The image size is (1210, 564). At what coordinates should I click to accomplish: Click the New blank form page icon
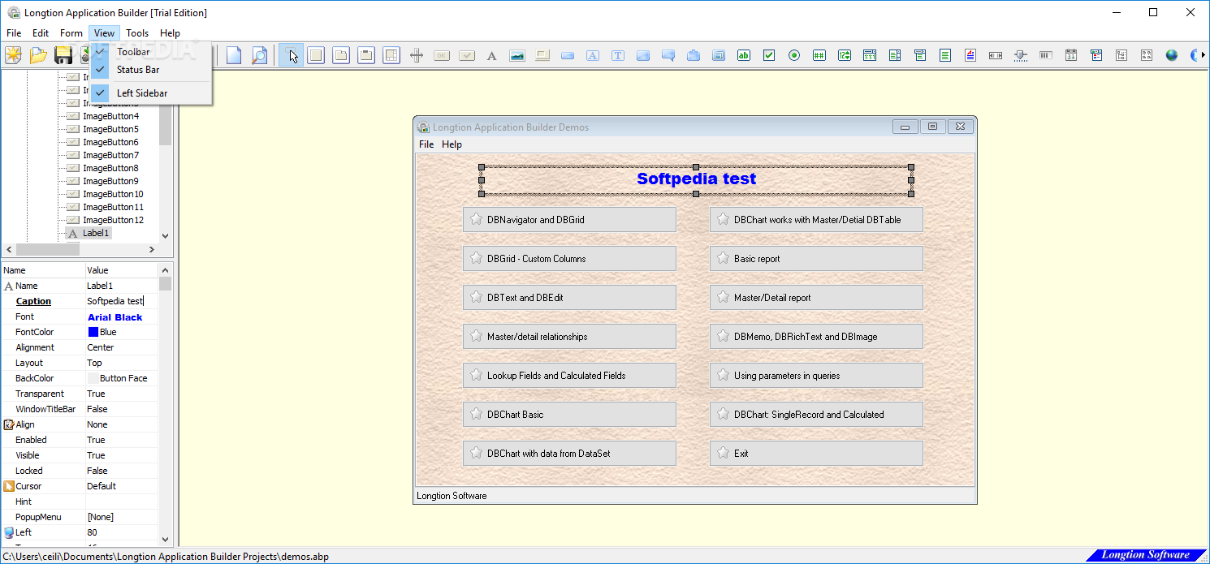pyautogui.click(x=234, y=55)
